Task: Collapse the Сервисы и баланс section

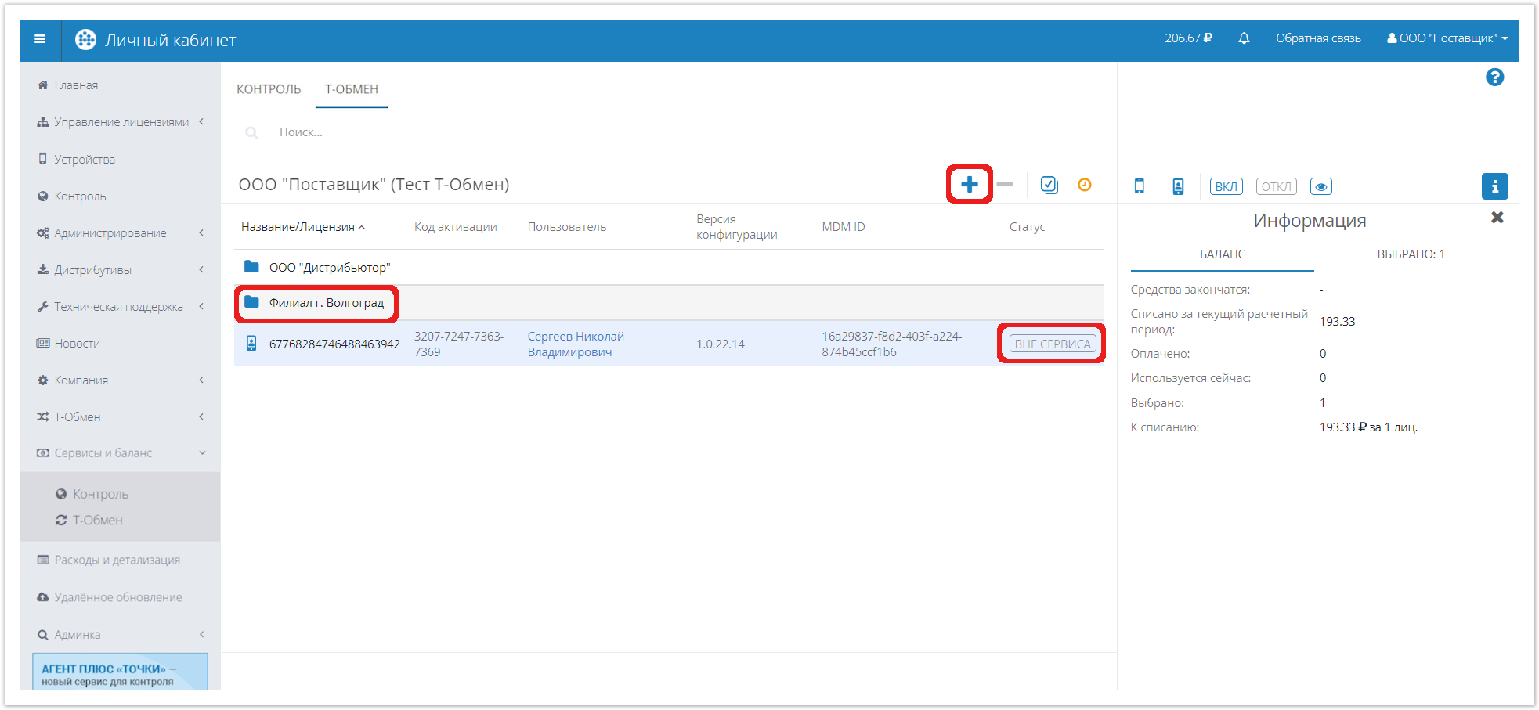Action: click(121, 453)
